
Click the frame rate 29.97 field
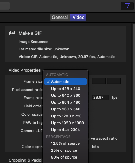click(101, 97)
